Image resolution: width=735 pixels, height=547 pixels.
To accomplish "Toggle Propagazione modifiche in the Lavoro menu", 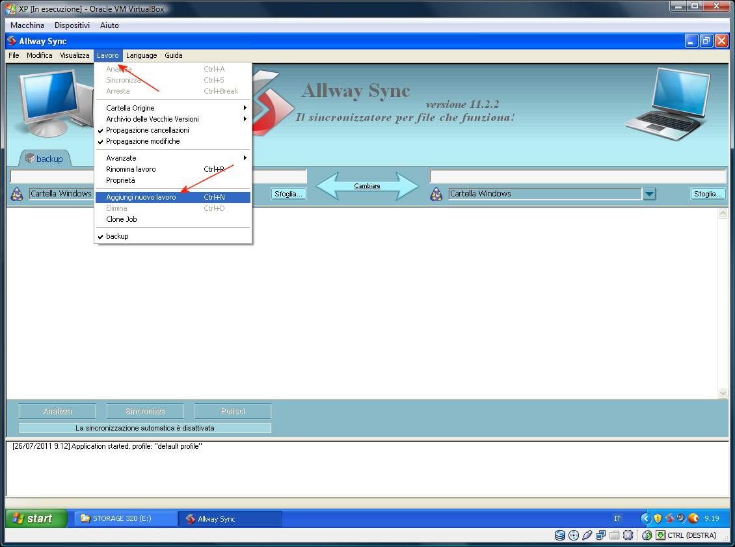I will coord(173,142).
